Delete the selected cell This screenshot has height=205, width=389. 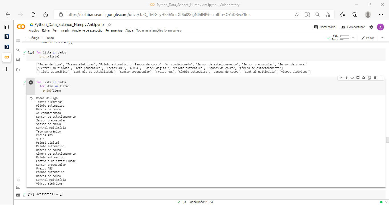click(375, 78)
